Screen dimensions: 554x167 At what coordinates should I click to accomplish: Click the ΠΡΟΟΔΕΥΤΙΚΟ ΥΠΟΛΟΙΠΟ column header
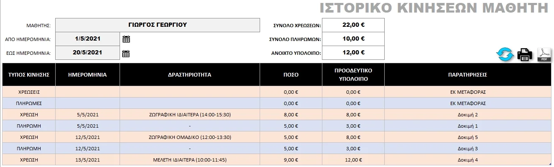(x=353, y=75)
